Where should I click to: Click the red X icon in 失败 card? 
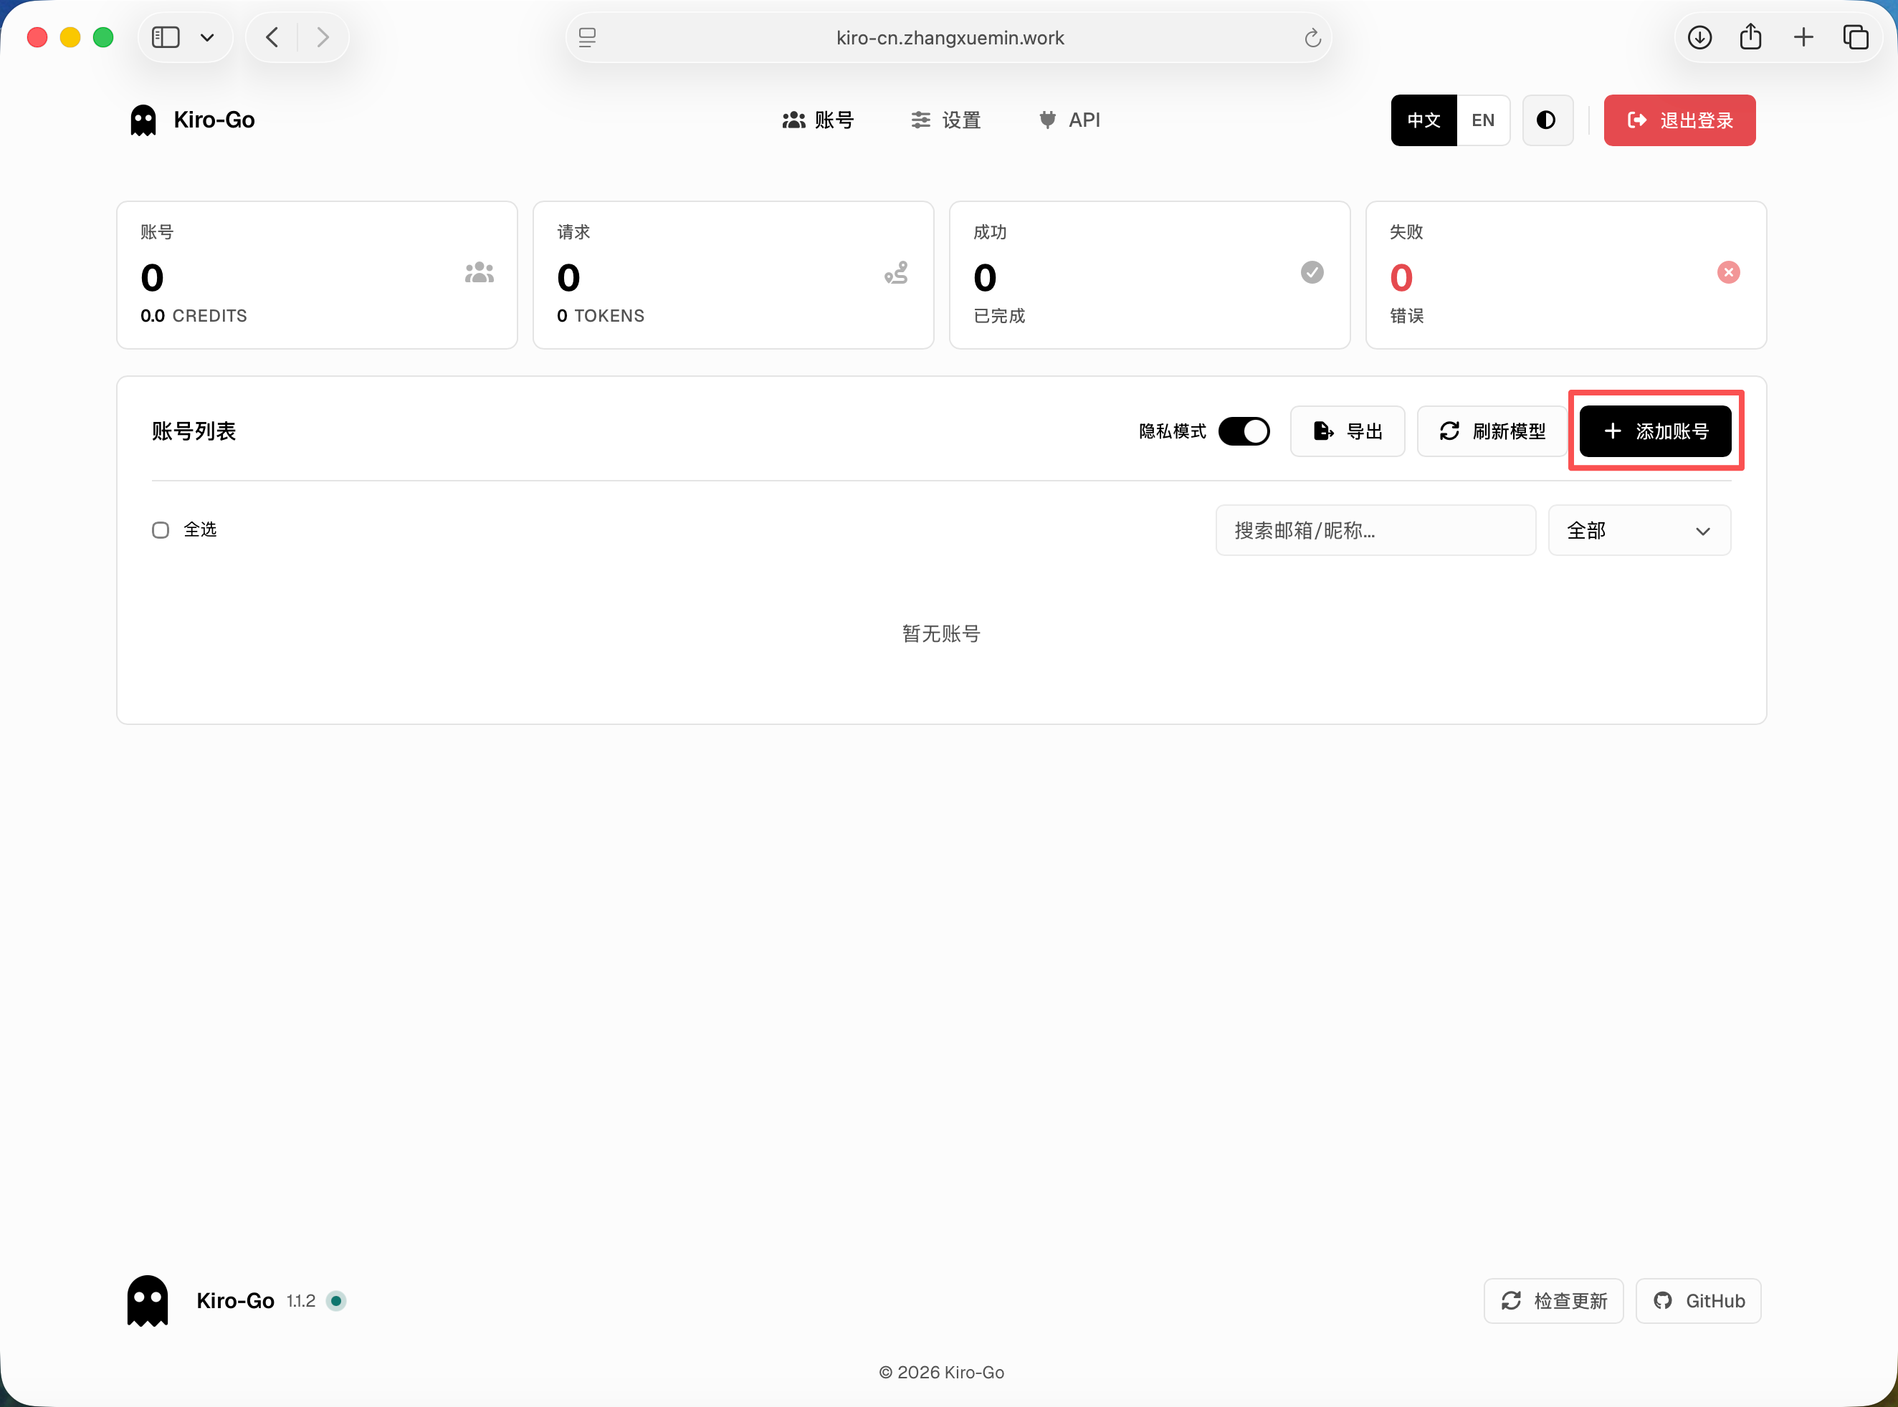1728,272
